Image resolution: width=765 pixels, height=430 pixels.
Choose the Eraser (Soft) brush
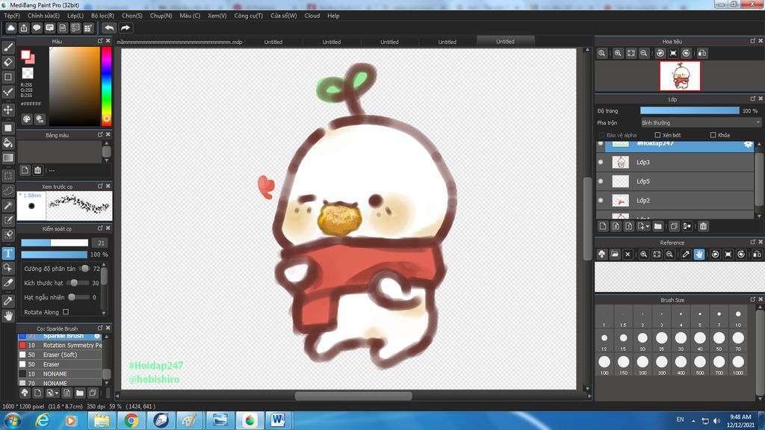click(60, 355)
